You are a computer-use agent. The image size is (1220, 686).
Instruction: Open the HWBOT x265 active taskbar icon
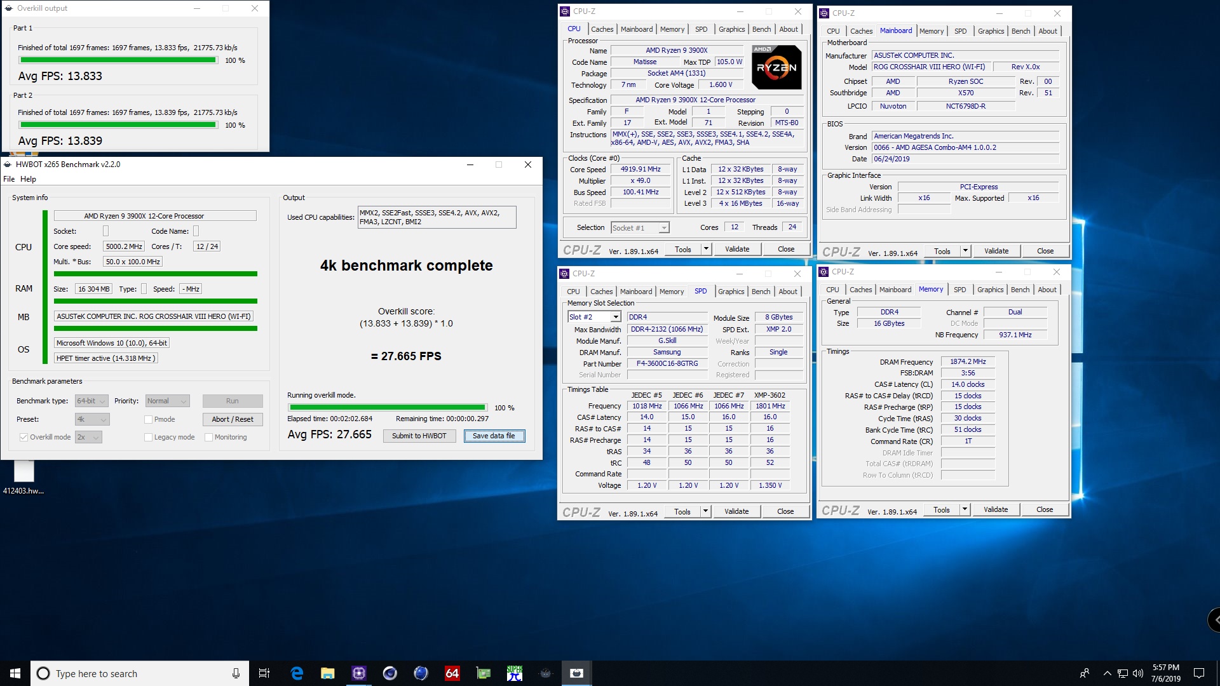(576, 673)
